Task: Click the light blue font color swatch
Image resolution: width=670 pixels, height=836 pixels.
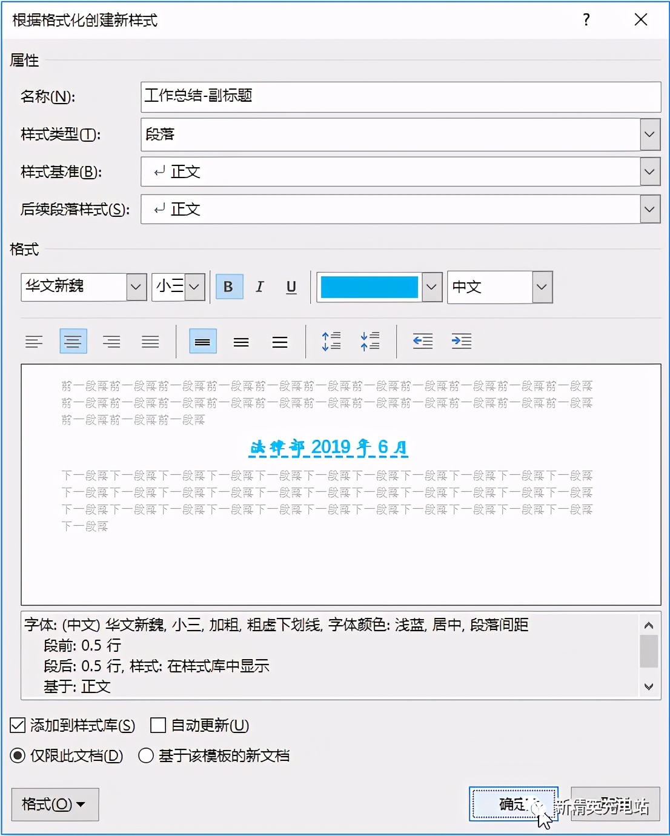Action: [369, 287]
